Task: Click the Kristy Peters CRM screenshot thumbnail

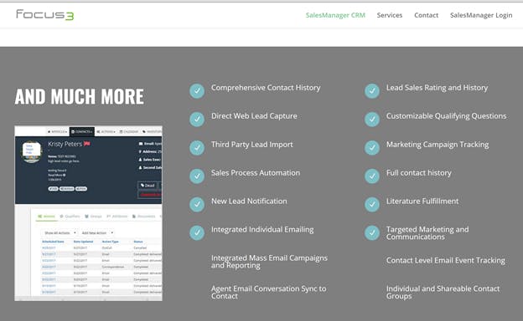Action: point(88,213)
